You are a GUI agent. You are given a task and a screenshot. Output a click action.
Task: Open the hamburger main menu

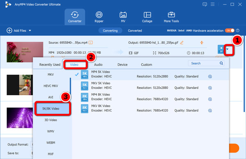point(212,4)
